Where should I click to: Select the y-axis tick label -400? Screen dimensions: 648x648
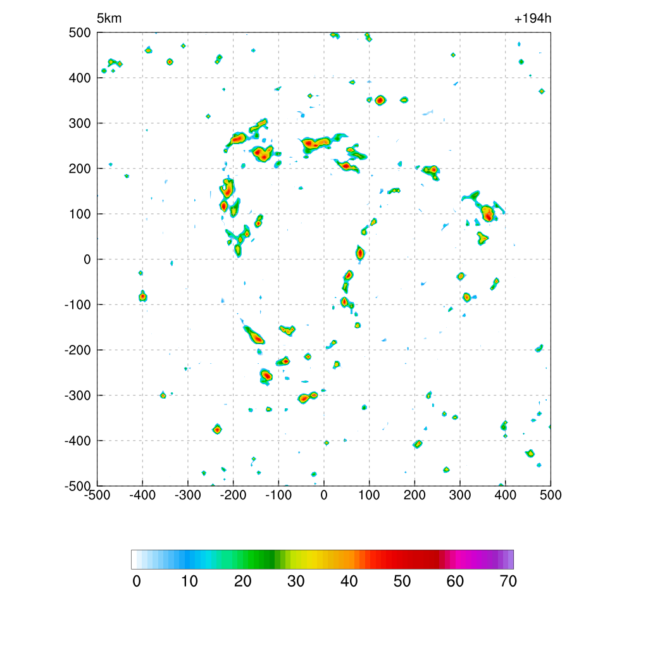(78, 441)
